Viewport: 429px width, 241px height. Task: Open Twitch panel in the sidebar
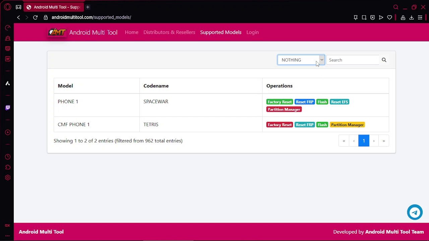pos(7,107)
